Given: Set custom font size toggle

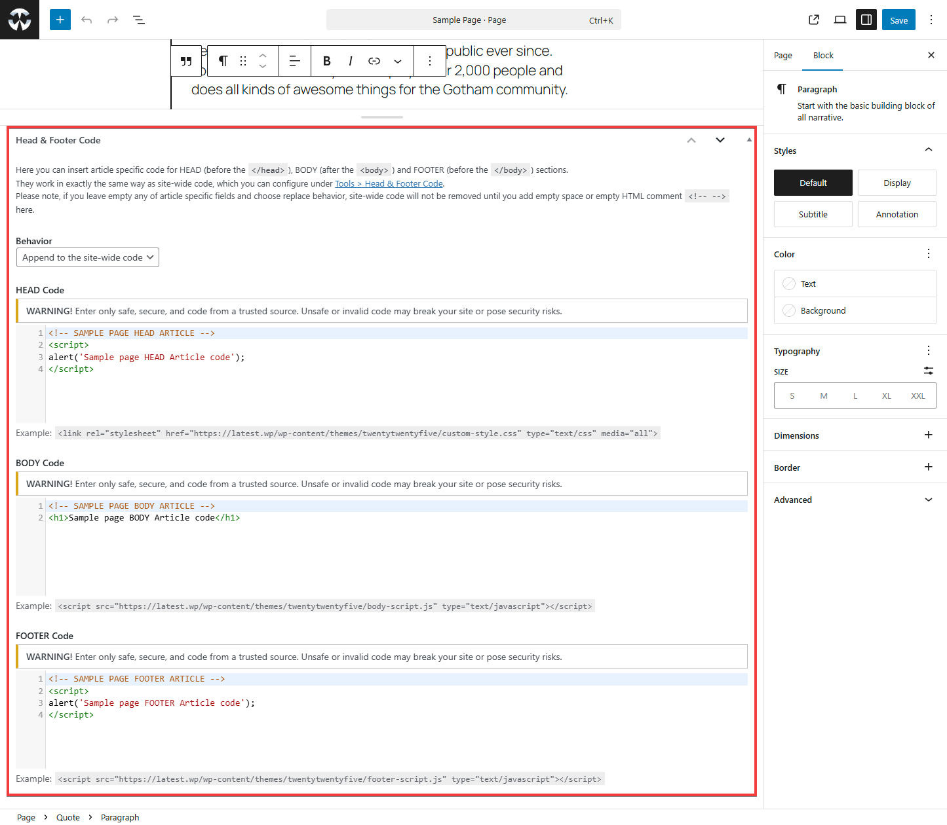Looking at the screenshot, I should pyautogui.click(x=929, y=371).
